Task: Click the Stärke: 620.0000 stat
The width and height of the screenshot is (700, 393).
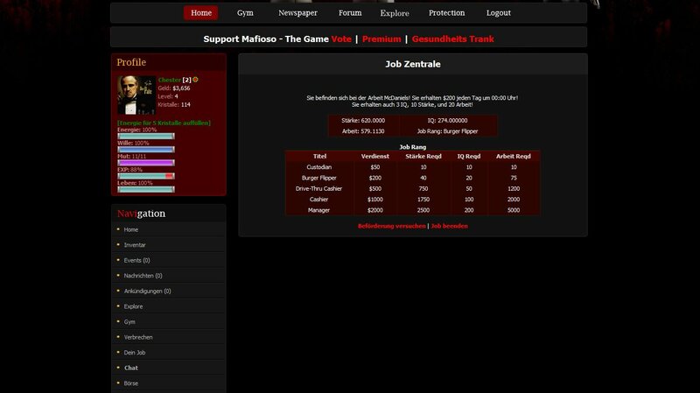Action: coord(363,121)
